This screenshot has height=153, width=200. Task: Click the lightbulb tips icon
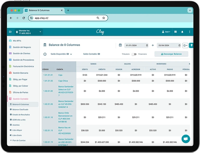point(191,45)
